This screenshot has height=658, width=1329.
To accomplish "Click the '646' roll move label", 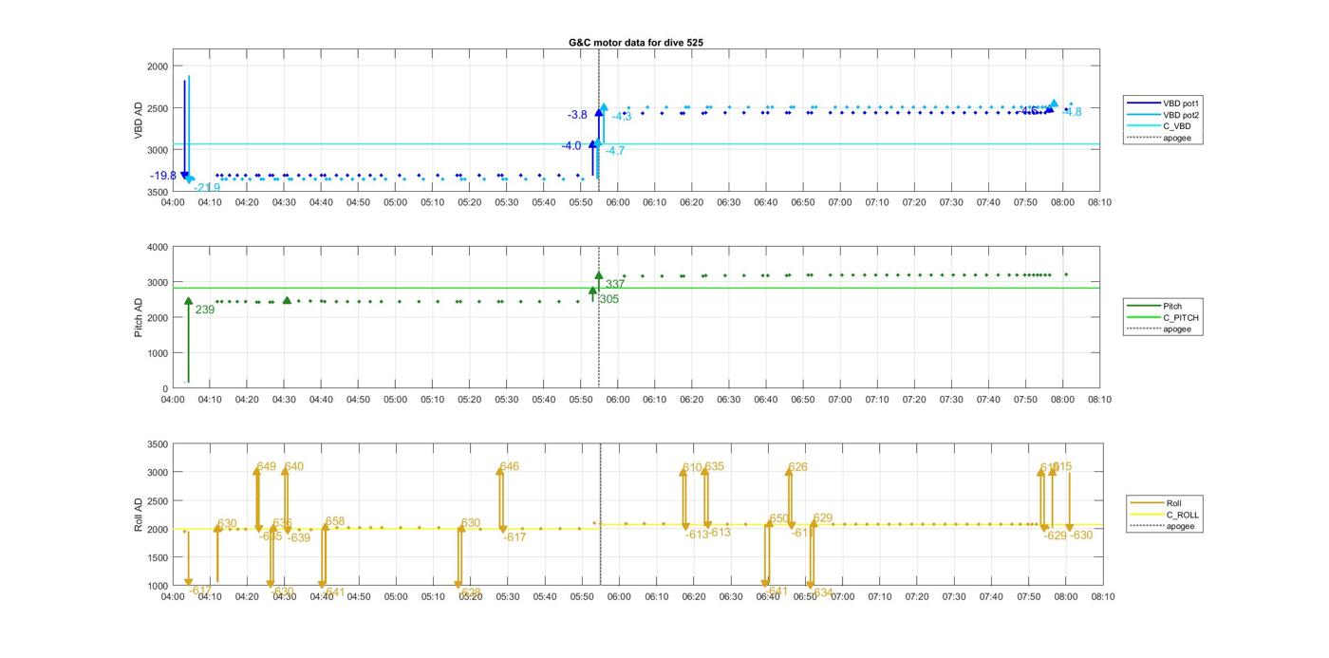I will click(510, 466).
